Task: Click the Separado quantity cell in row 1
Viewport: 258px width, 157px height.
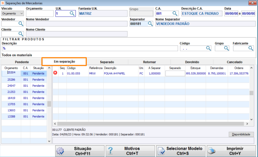Action: (175, 73)
